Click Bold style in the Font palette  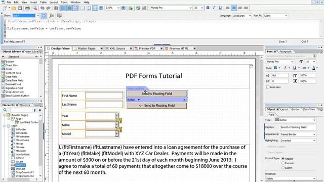coord(275,68)
